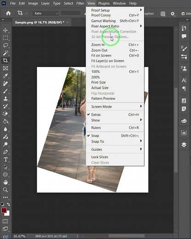Select the Lasso tool
The width and height of the screenshot is (191, 239).
point(6,45)
